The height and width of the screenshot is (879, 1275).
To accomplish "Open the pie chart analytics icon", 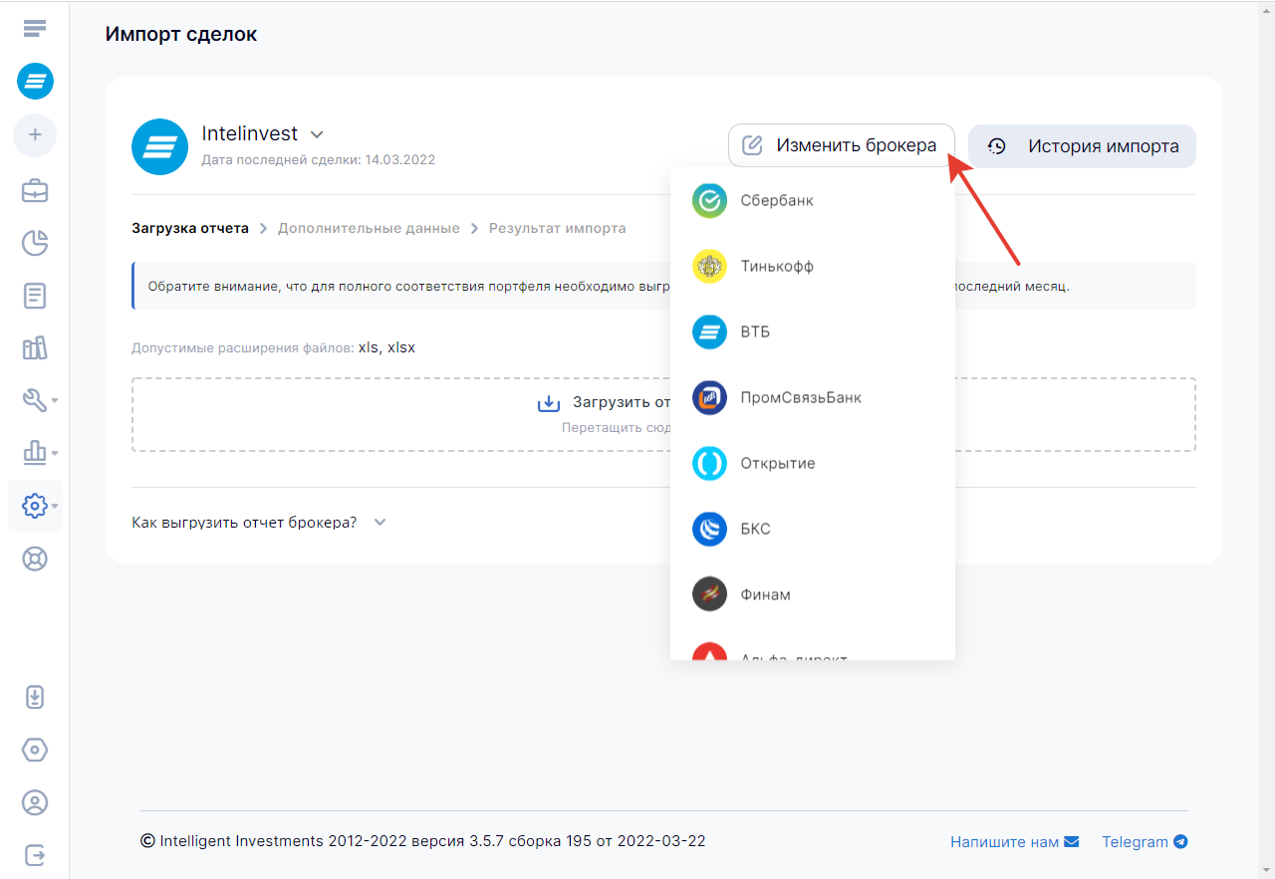I will click(35, 243).
